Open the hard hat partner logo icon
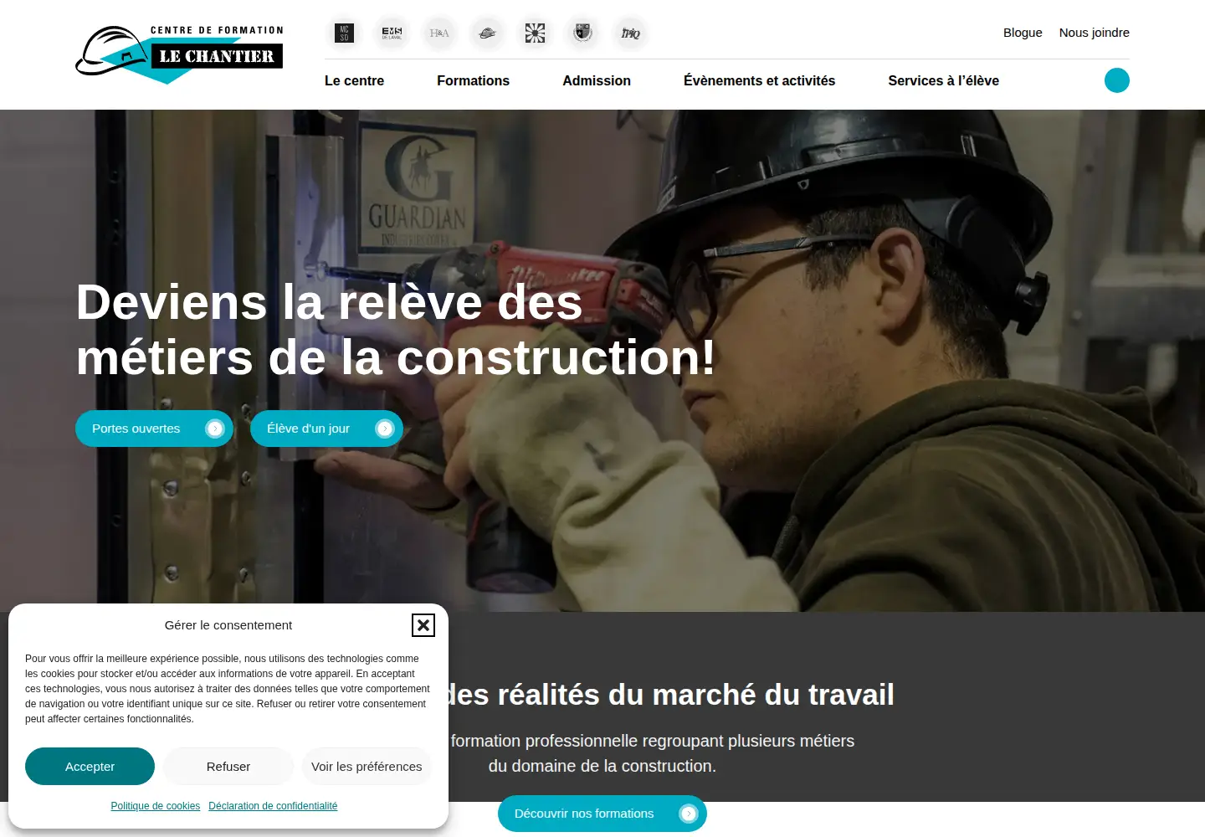Image resolution: width=1205 pixels, height=837 pixels. tap(487, 33)
